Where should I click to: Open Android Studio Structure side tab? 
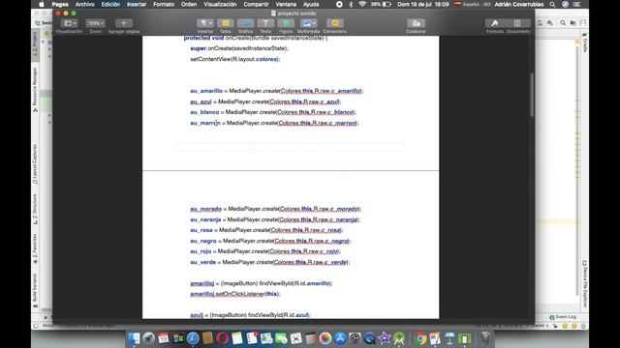tap(35, 209)
